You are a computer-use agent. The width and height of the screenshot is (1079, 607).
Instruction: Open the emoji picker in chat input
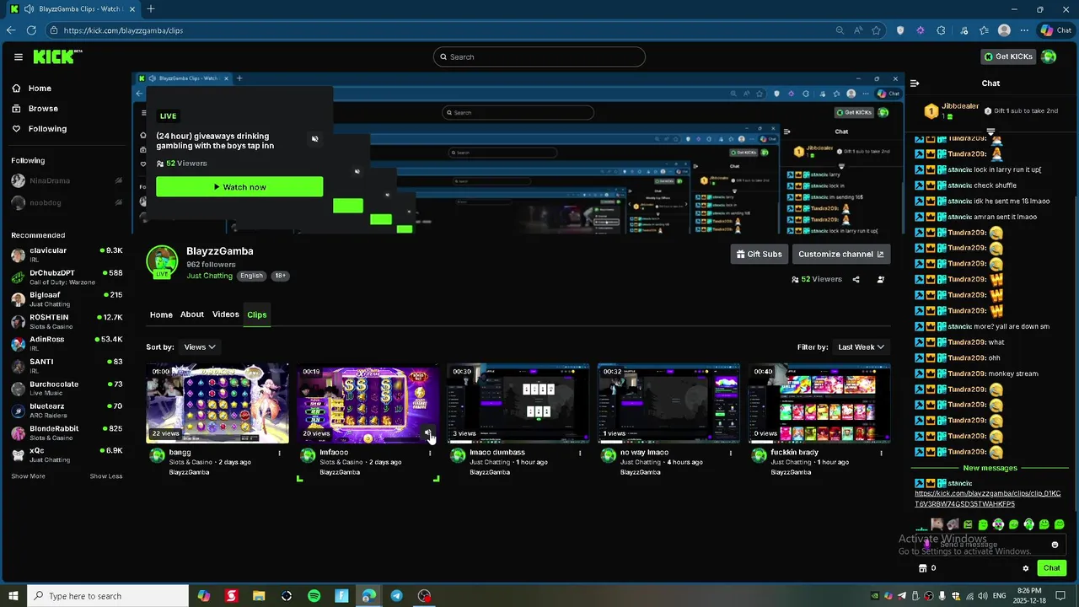tap(1055, 545)
